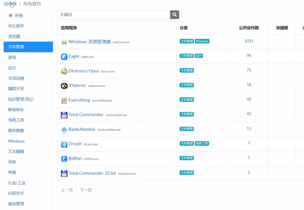Open the Total Commander 32 bit link

click(x=92, y=173)
